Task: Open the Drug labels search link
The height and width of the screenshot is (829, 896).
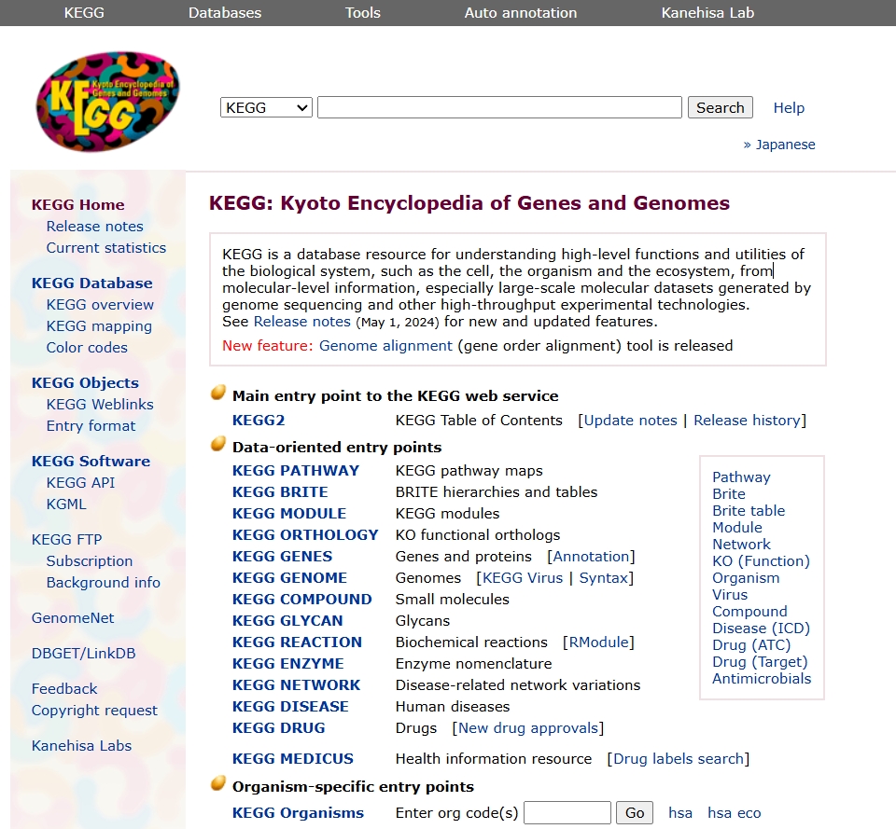Action: (679, 759)
